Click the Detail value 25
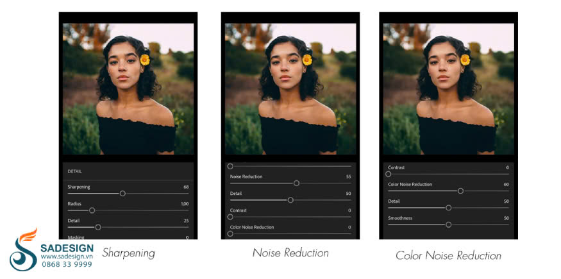This screenshot has height=279, width=561. click(186, 221)
